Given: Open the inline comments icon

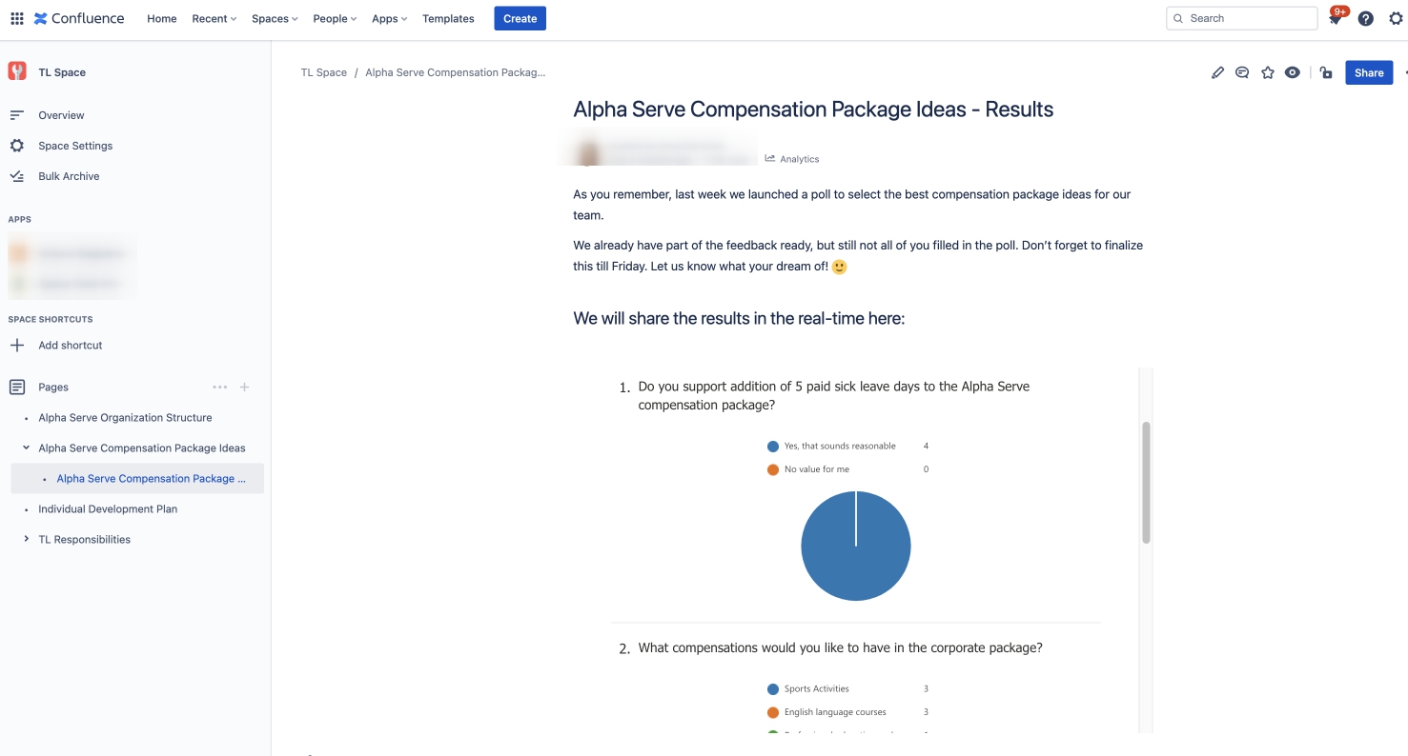Looking at the screenshot, I should point(1242,72).
